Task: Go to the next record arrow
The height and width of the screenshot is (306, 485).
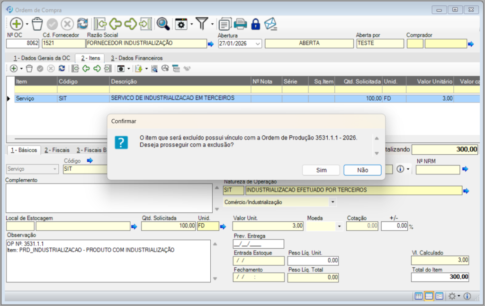Action: (x=131, y=24)
